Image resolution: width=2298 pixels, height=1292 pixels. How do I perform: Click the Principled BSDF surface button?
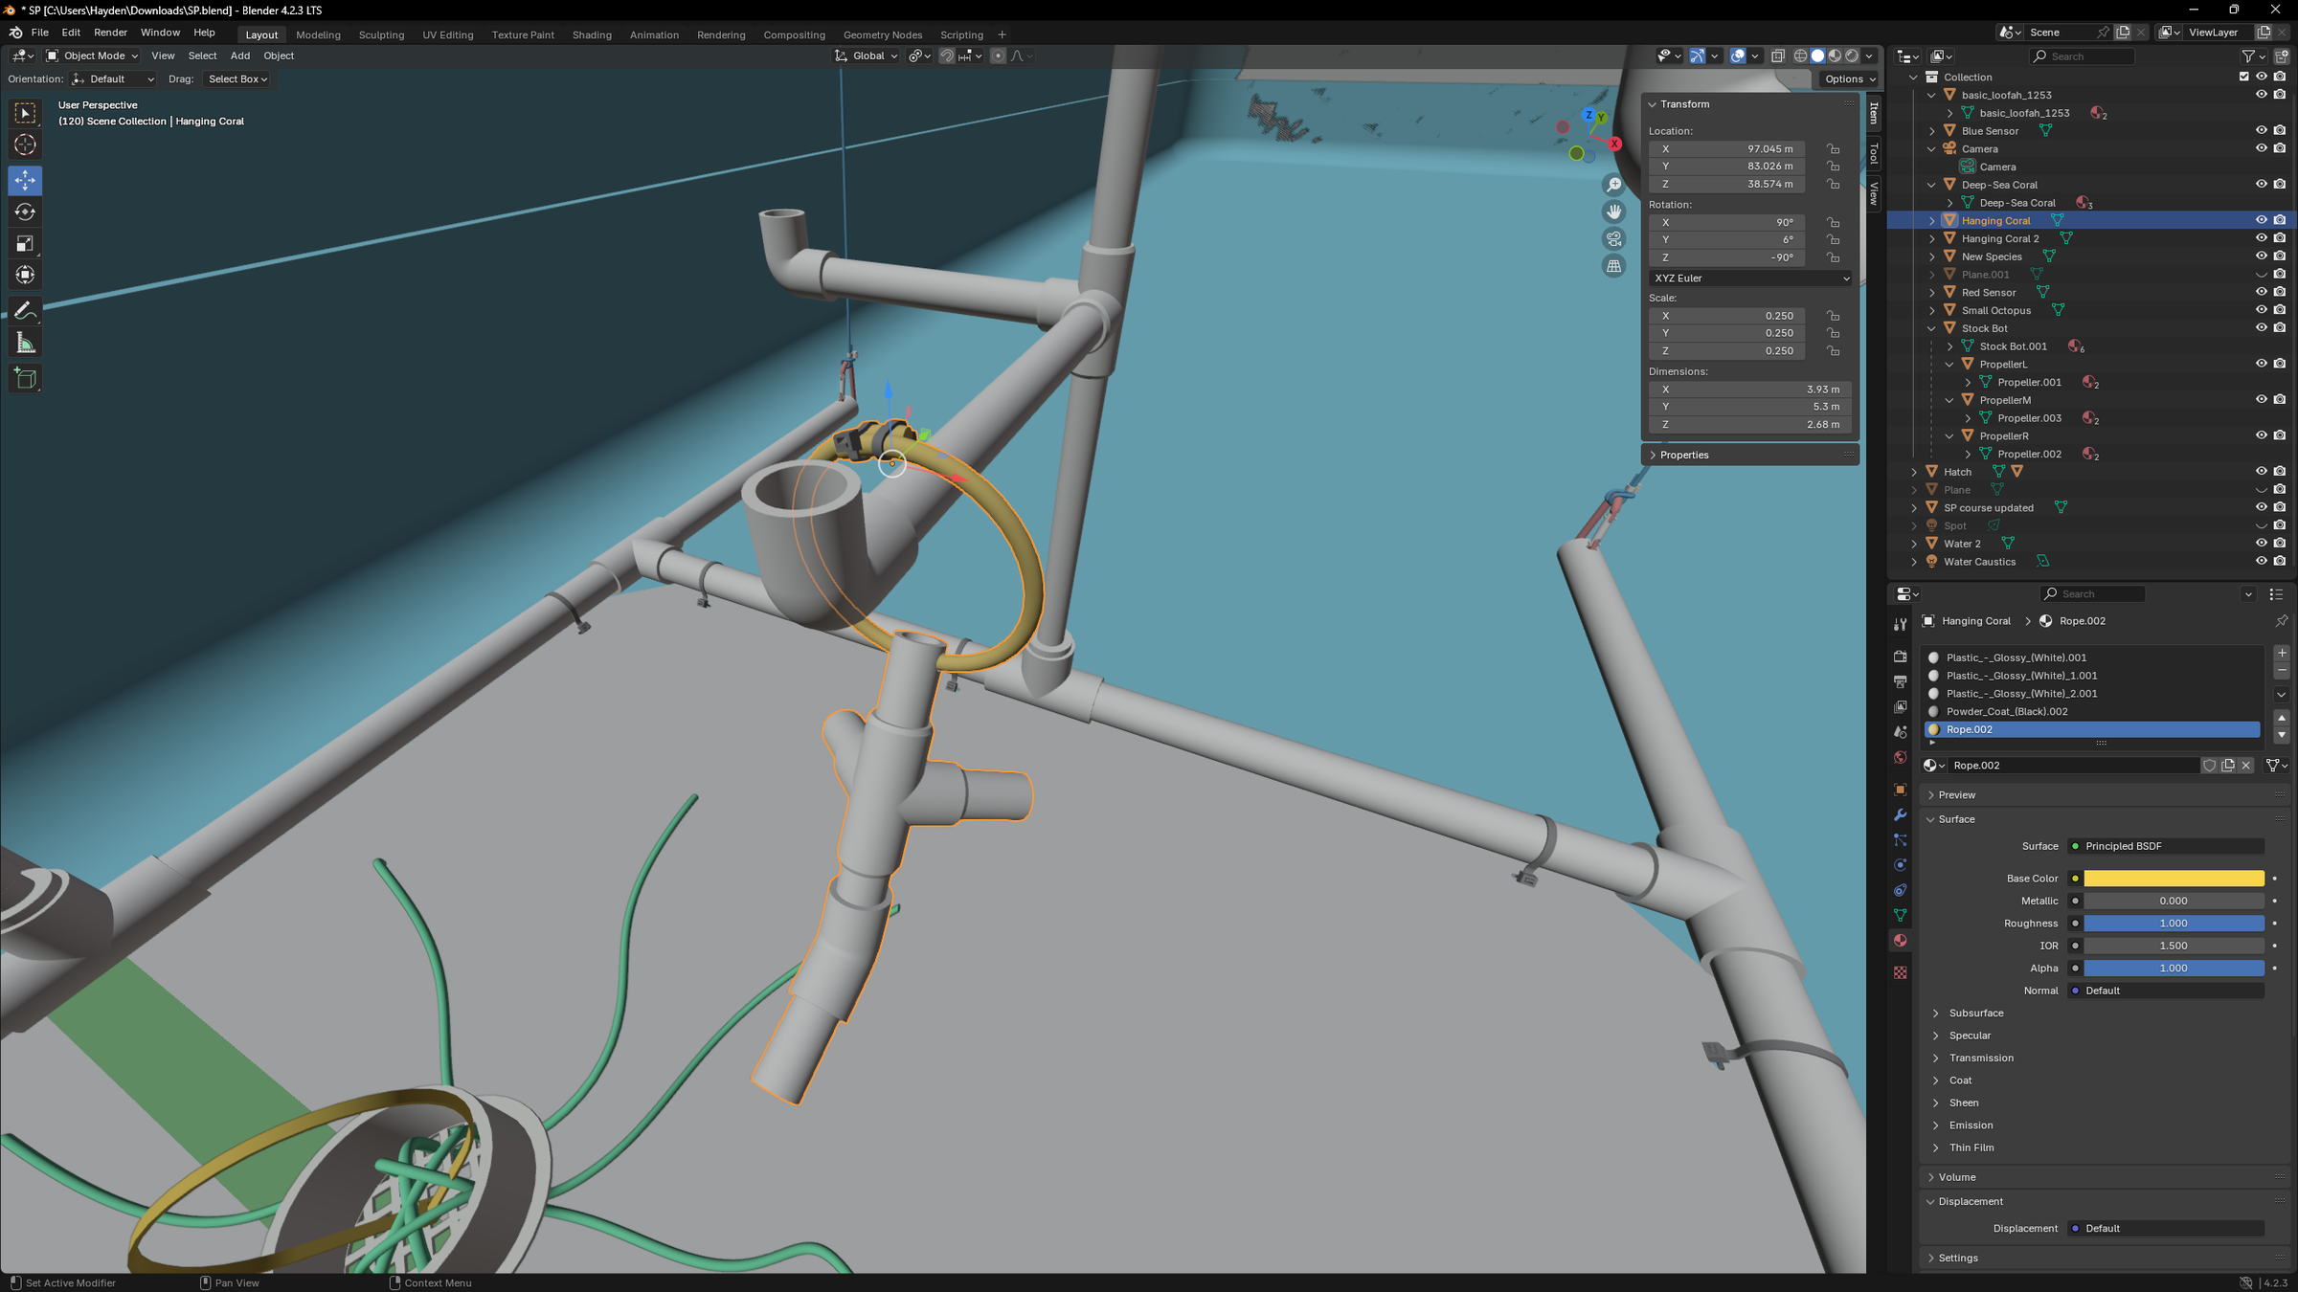tap(2164, 846)
